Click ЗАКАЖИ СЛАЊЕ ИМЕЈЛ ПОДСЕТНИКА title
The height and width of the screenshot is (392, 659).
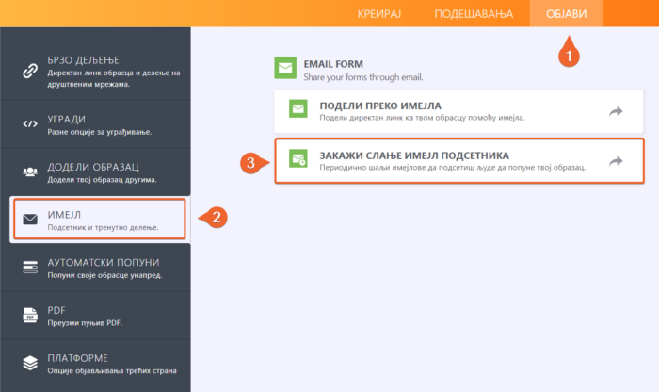414,155
